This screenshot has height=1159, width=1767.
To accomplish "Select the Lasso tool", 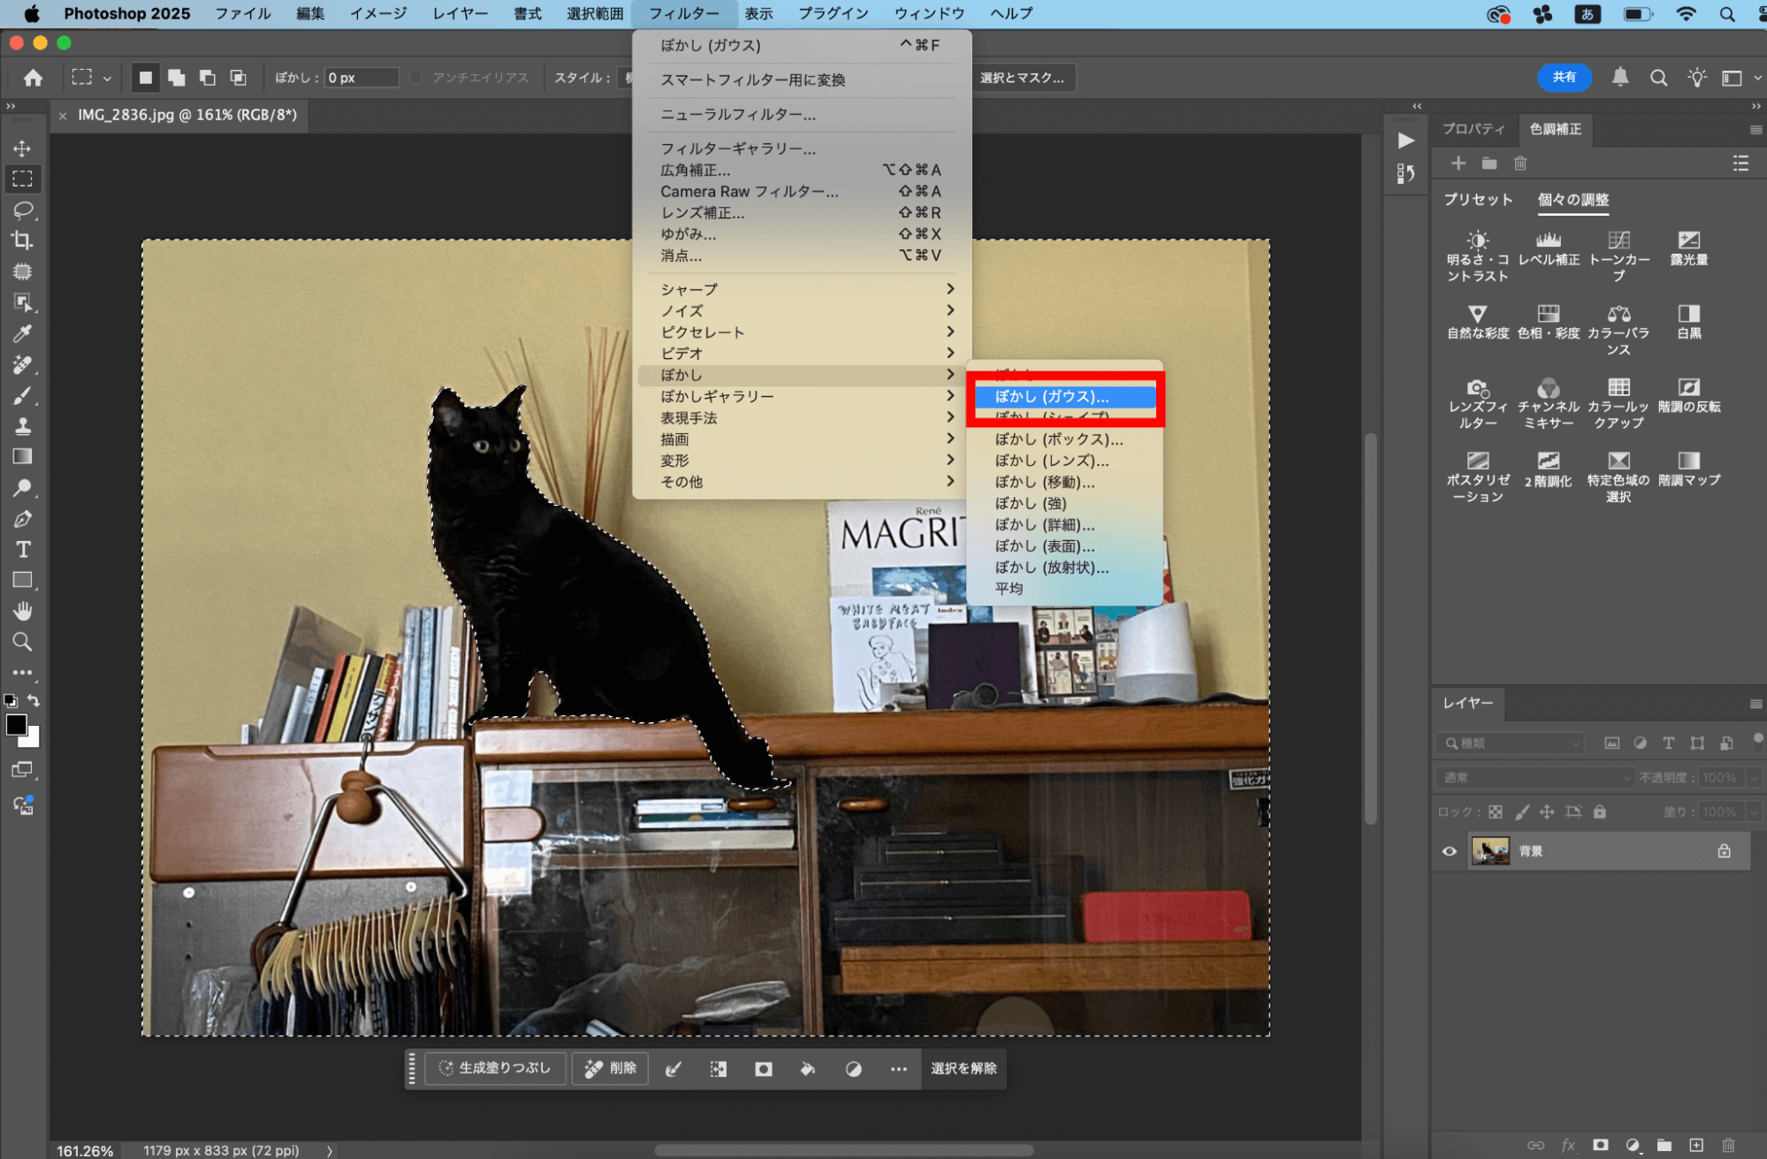I will (x=23, y=210).
